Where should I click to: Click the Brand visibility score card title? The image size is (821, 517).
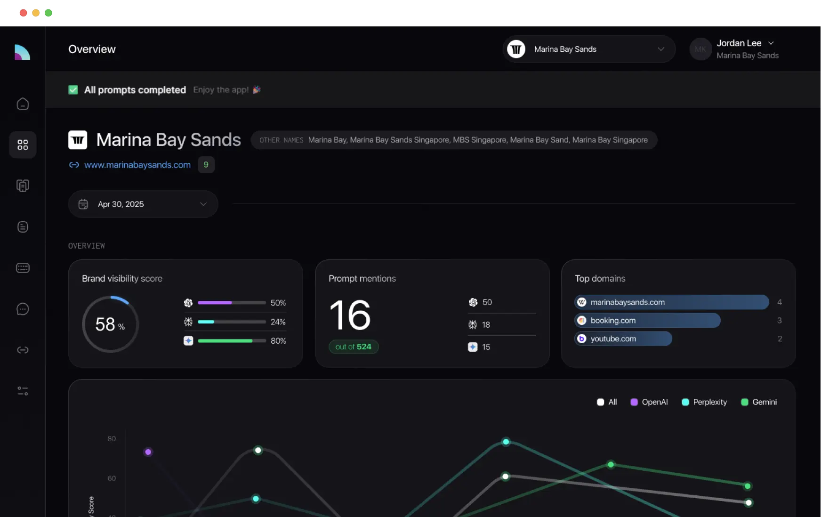click(x=122, y=278)
